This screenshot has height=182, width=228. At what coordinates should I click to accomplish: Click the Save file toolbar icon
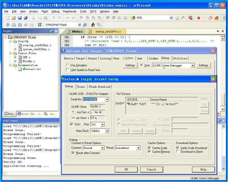20,18
